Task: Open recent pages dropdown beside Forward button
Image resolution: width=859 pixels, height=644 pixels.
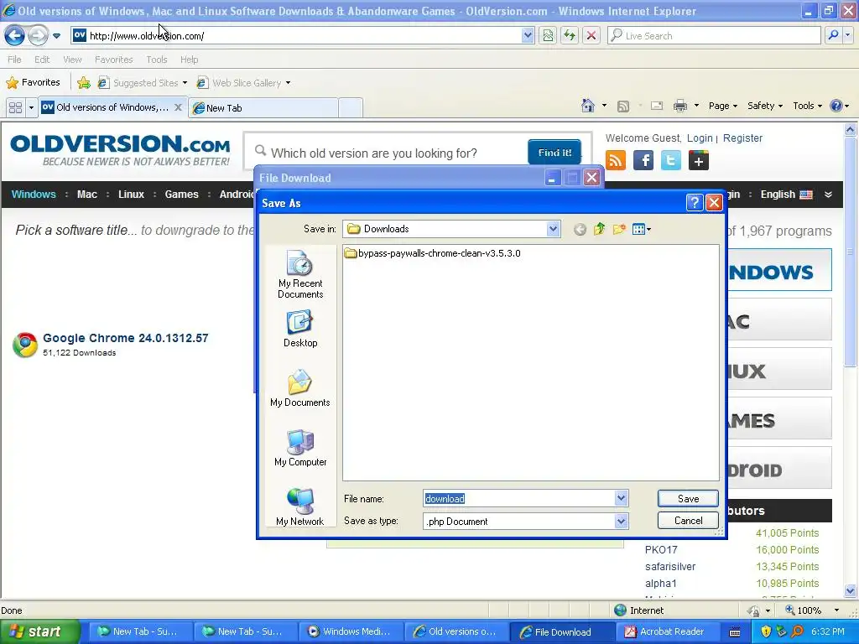Action: tap(56, 36)
